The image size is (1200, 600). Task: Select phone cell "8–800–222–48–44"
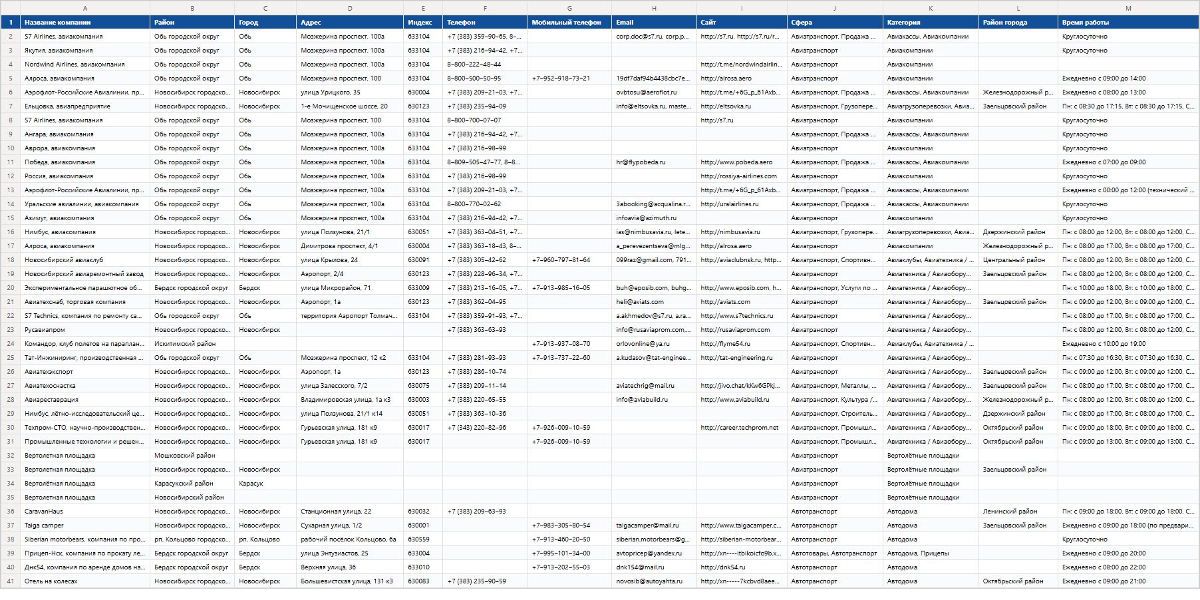coord(485,65)
